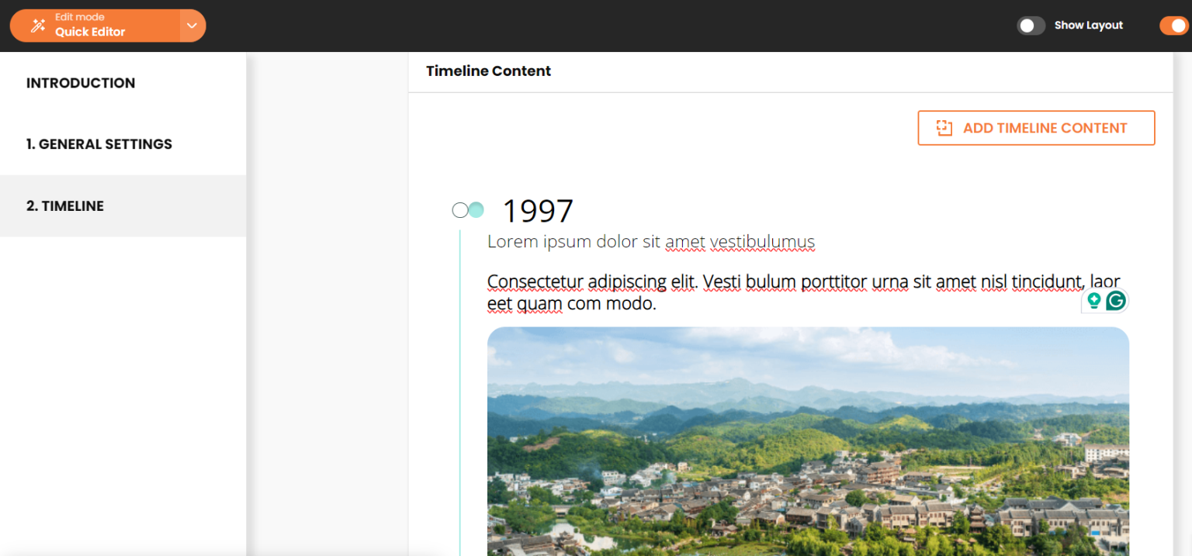Click the Timeline Content panel header
The height and width of the screenshot is (556, 1192).
pos(489,71)
